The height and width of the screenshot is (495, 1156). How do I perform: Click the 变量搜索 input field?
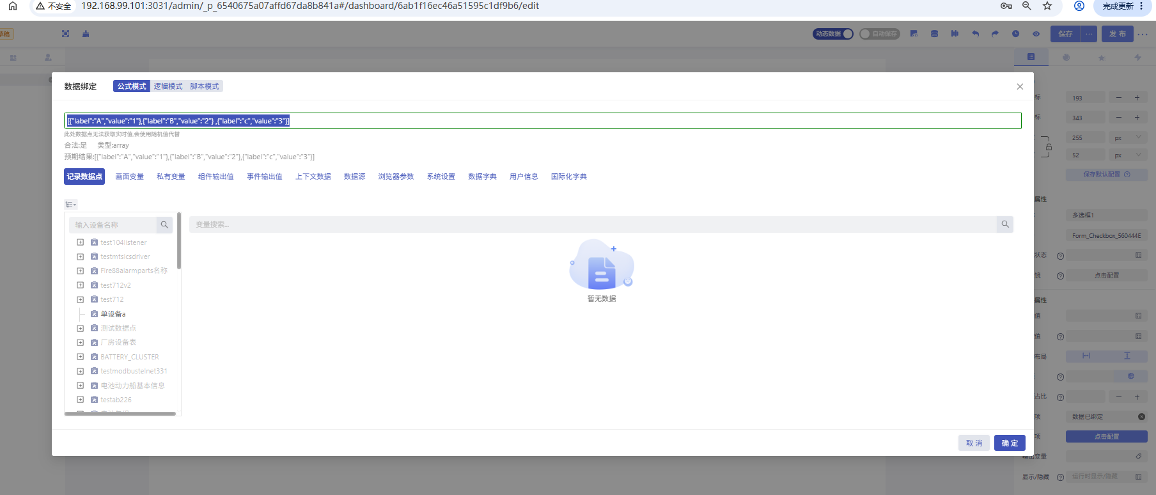click(x=593, y=224)
